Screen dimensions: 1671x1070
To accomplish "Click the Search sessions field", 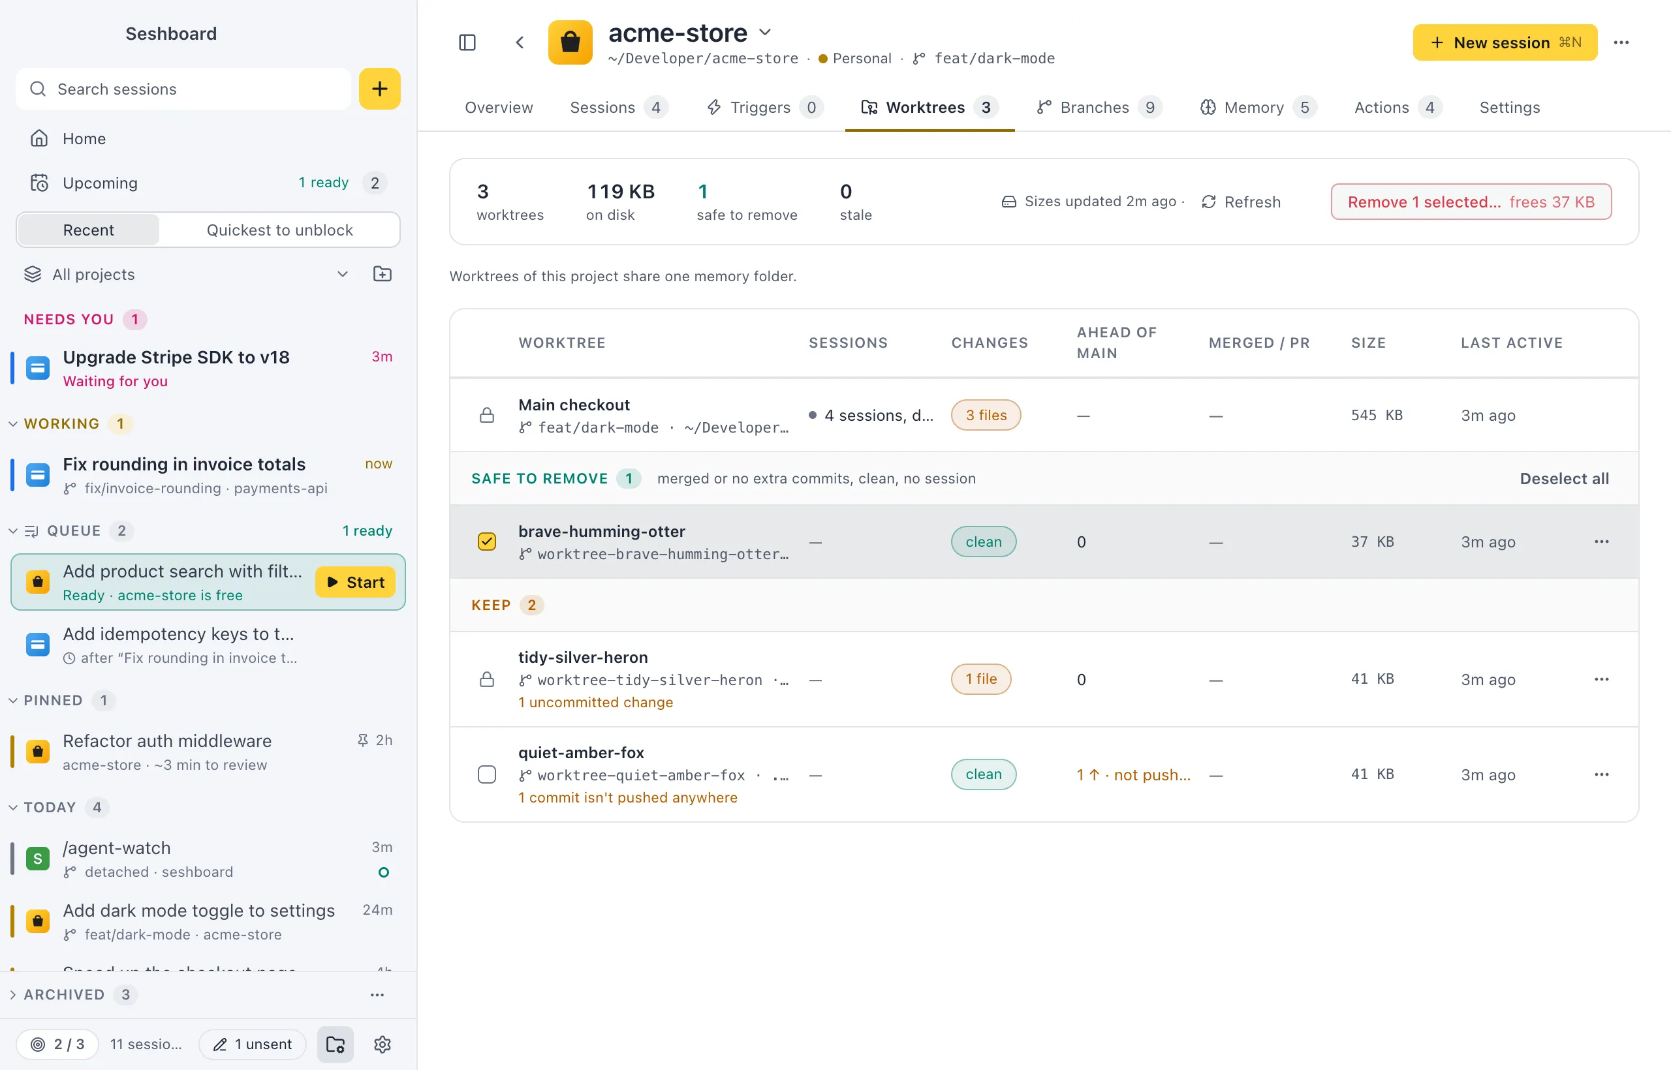I will tap(183, 89).
